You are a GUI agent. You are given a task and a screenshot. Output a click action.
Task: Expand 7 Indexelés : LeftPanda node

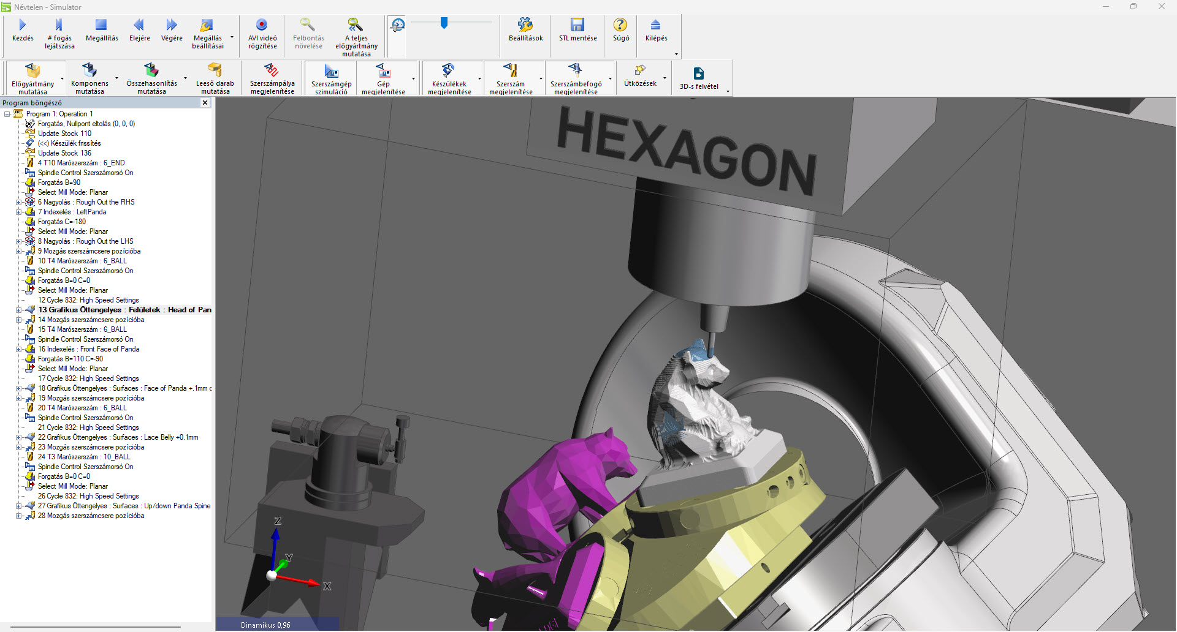point(19,212)
